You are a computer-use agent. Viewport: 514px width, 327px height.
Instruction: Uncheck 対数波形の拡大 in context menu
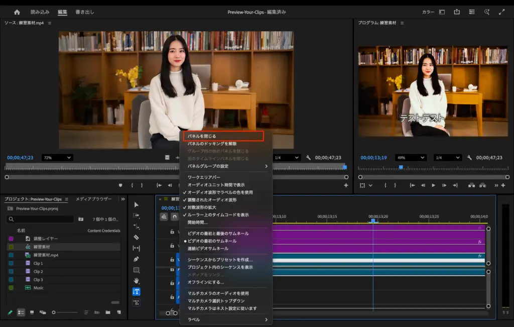[201, 207]
